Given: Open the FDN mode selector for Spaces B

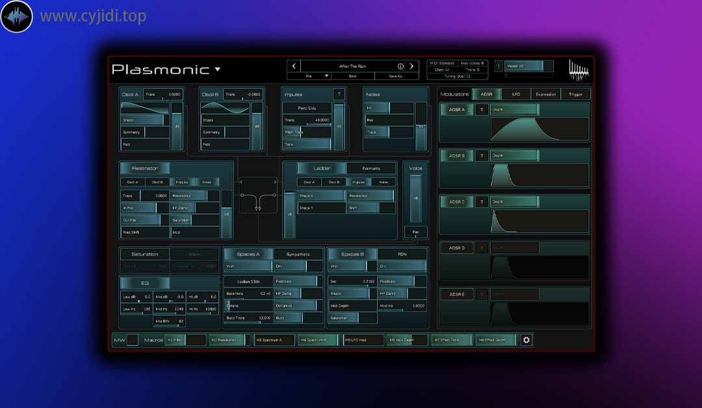Looking at the screenshot, I should click(402, 254).
